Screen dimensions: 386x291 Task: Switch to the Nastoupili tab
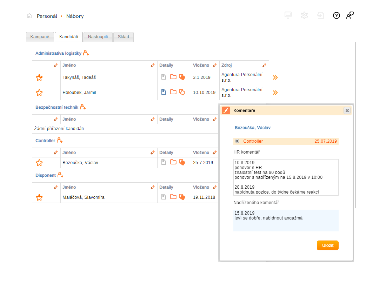[x=98, y=37]
